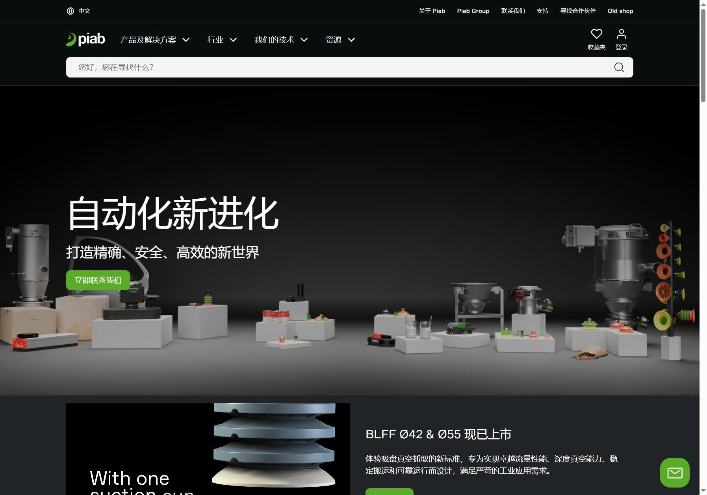Open 联系我们 in top bar

click(513, 11)
